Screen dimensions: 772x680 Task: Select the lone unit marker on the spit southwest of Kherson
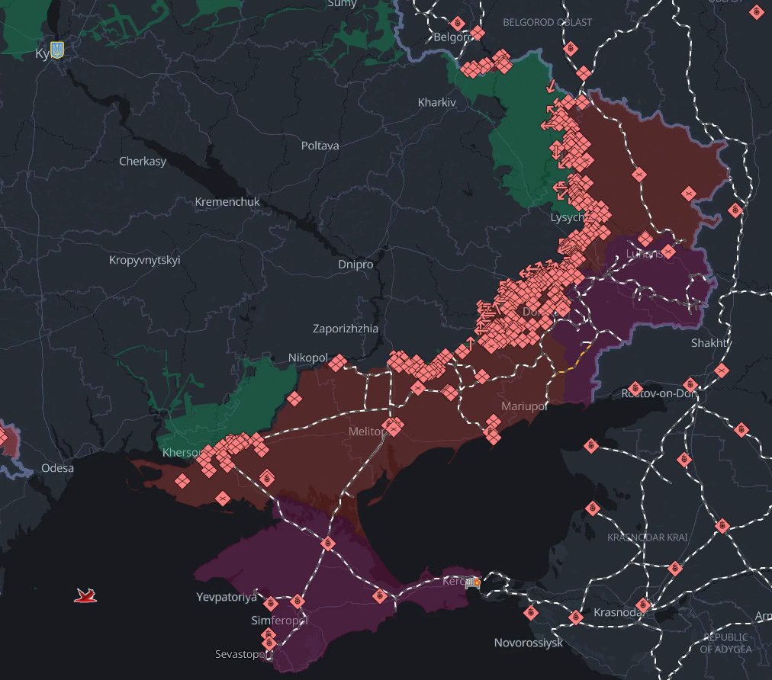182,481
